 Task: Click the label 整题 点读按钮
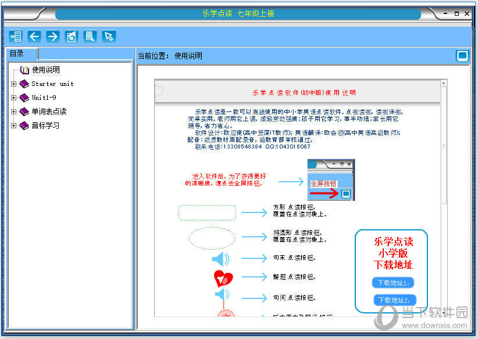click(x=294, y=277)
